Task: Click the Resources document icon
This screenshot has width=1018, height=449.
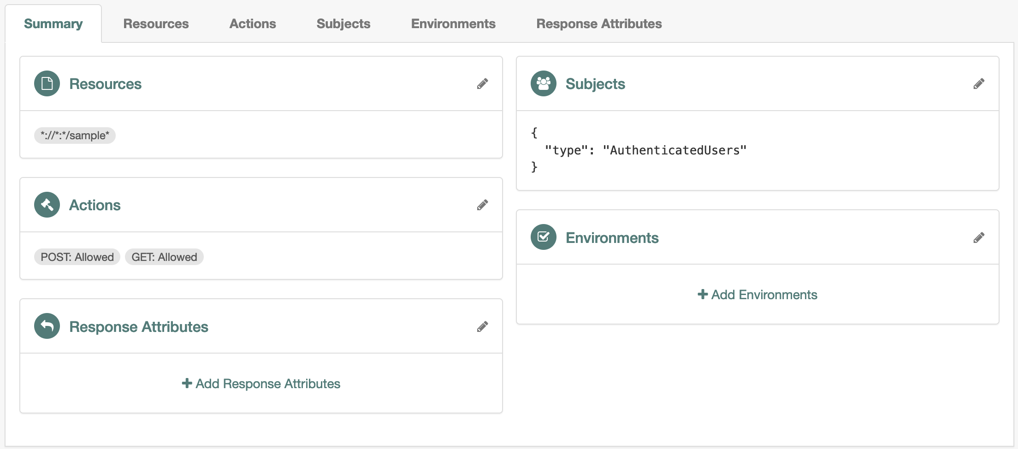Action: [47, 83]
